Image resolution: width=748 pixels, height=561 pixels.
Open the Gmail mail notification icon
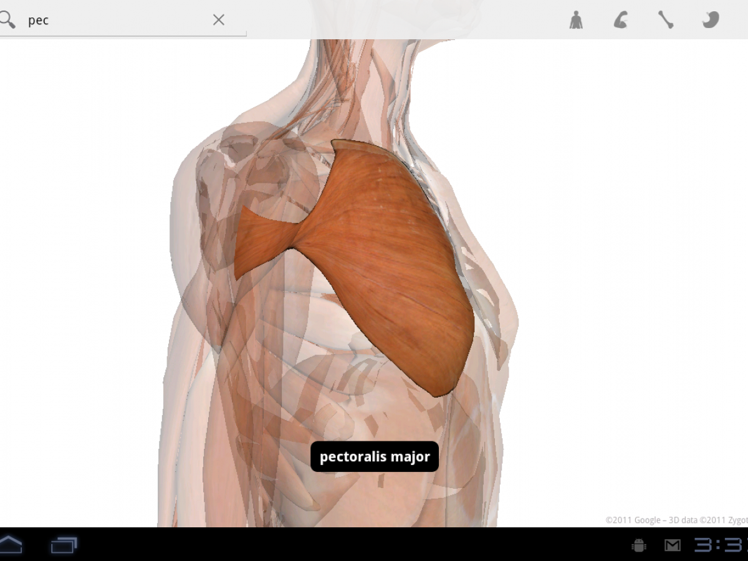click(x=672, y=545)
